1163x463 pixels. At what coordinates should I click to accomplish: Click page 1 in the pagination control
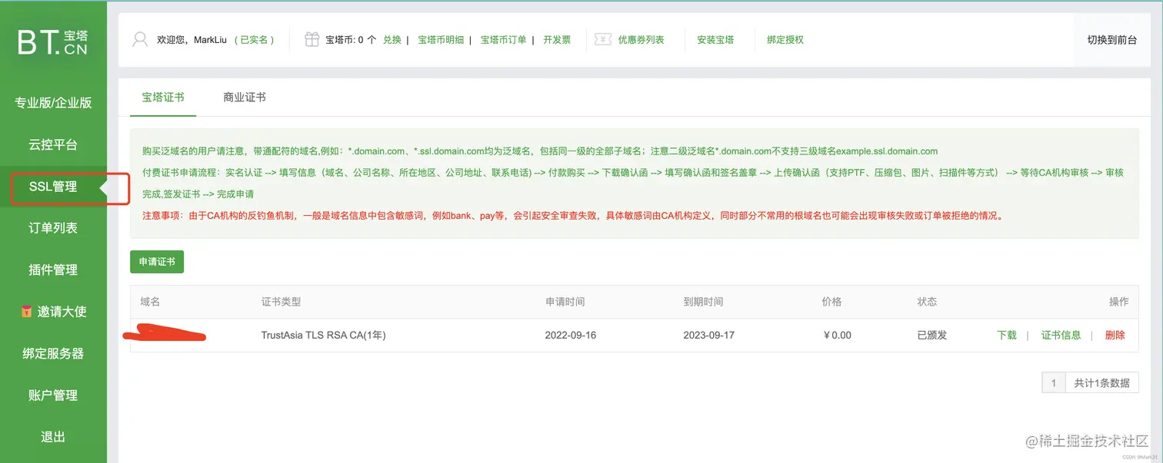click(1053, 382)
